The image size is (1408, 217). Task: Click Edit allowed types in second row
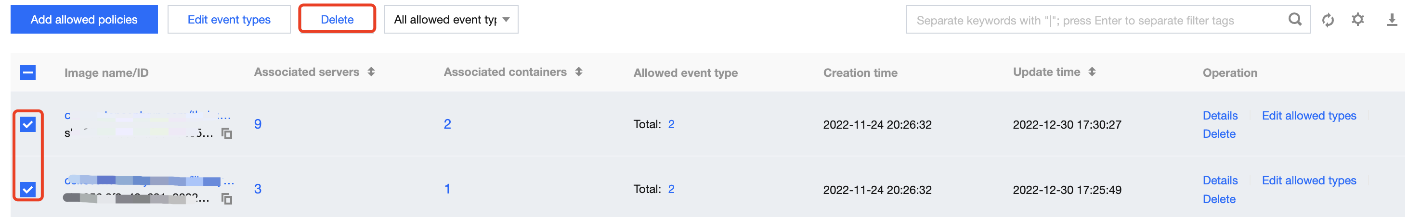pos(1308,181)
